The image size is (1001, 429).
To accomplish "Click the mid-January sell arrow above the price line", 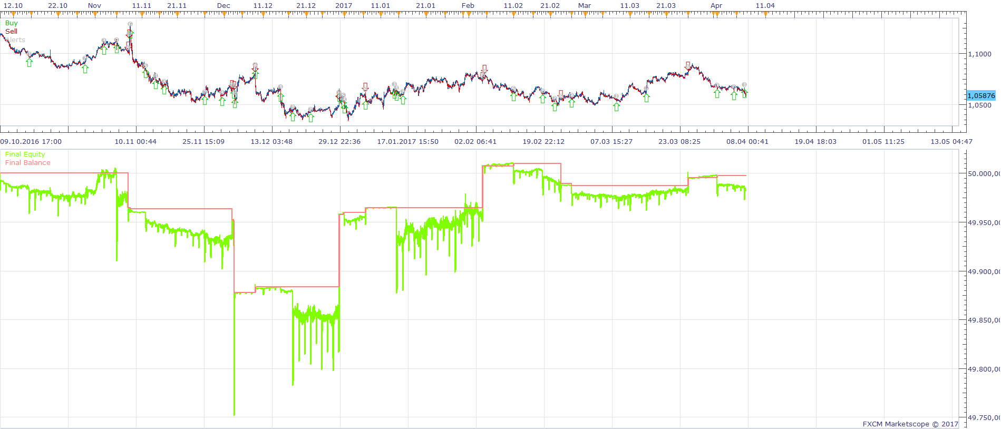I will coord(365,86).
